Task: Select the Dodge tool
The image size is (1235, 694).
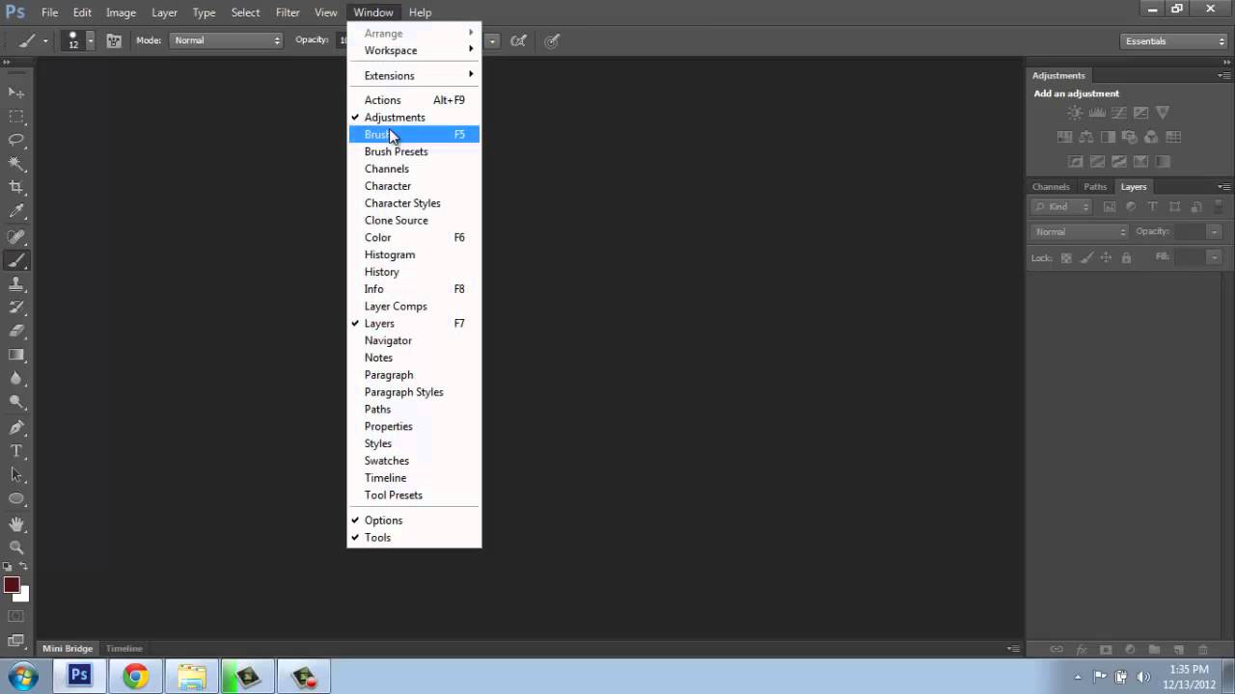Action: (x=16, y=403)
